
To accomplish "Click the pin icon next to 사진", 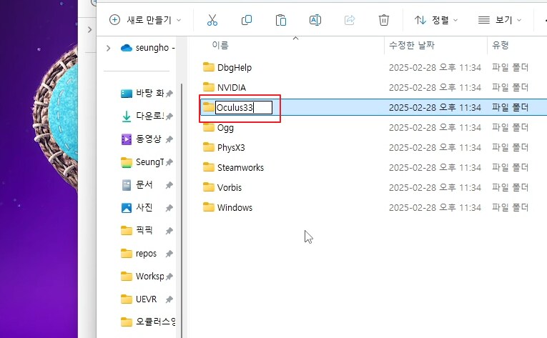I will click(x=169, y=208).
